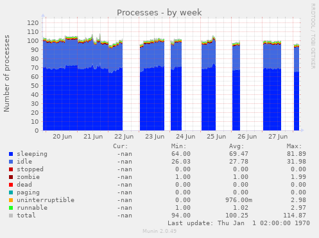Image resolution: width=319 pixels, height=238 pixels.
Task: Click the 'Min:' column header
Action: 178,146
